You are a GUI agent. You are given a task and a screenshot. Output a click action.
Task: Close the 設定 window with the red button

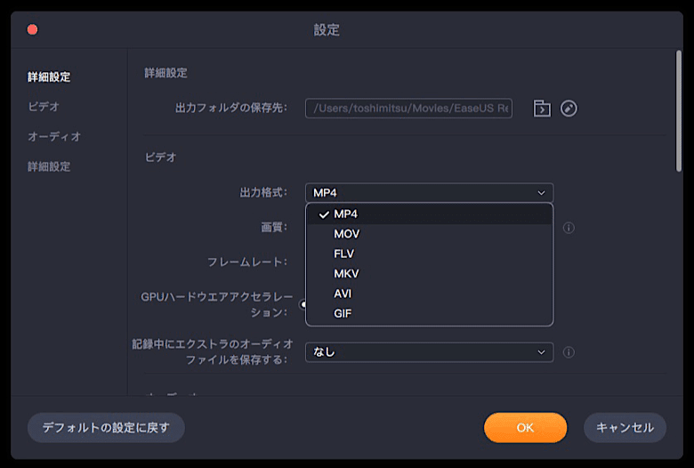pyautogui.click(x=32, y=29)
